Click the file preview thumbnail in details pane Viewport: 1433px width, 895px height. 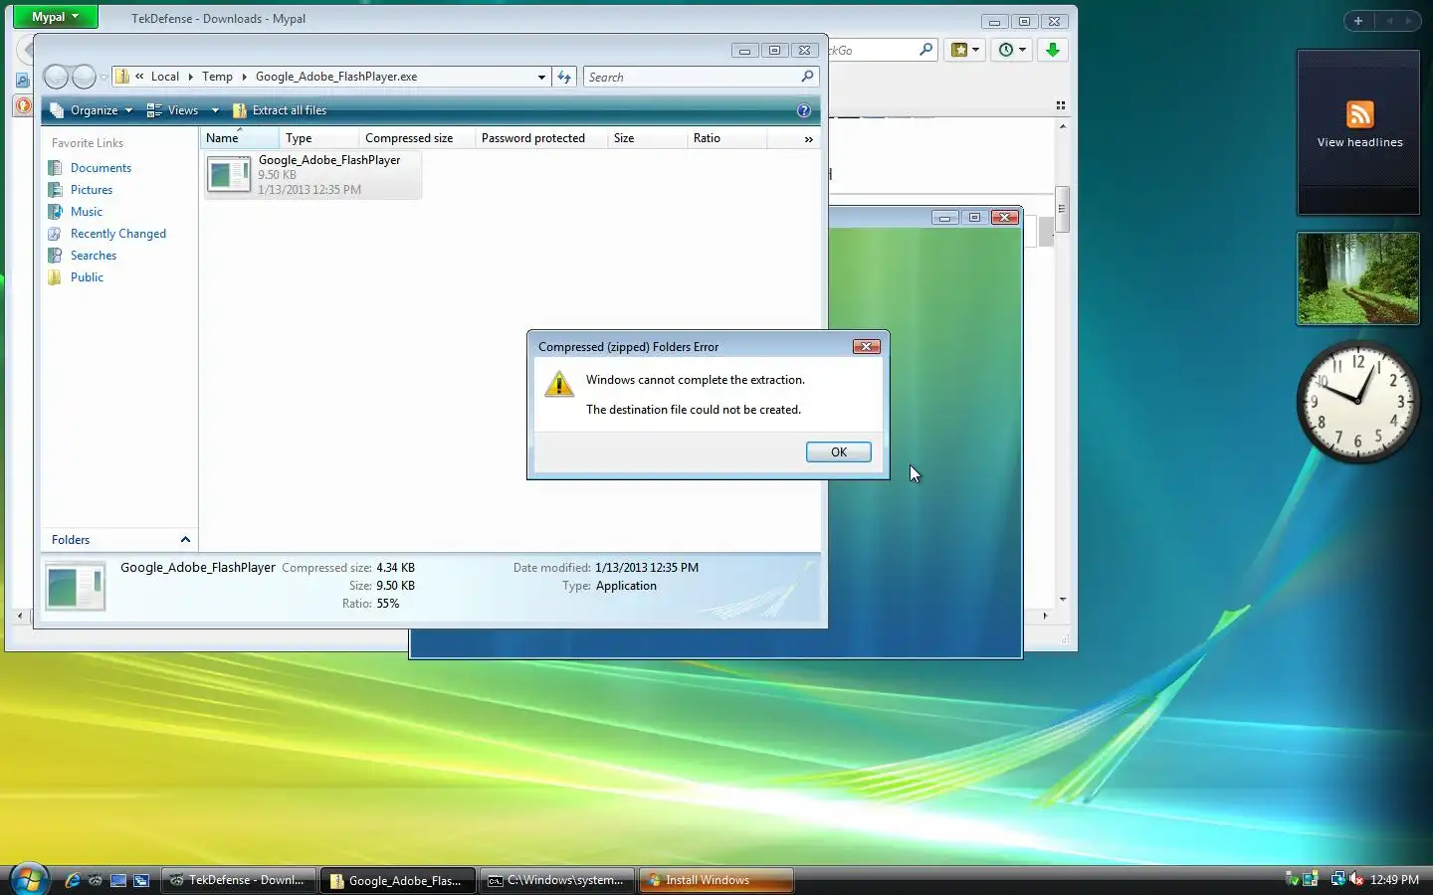point(76,587)
